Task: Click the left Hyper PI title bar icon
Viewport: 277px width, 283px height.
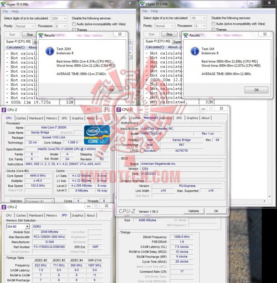Action: pyautogui.click(x=3, y=4)
